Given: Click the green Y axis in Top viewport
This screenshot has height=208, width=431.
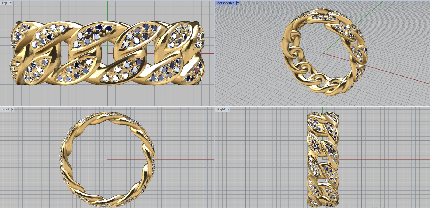Looking at the screenshot, I should tap(107, 11).
